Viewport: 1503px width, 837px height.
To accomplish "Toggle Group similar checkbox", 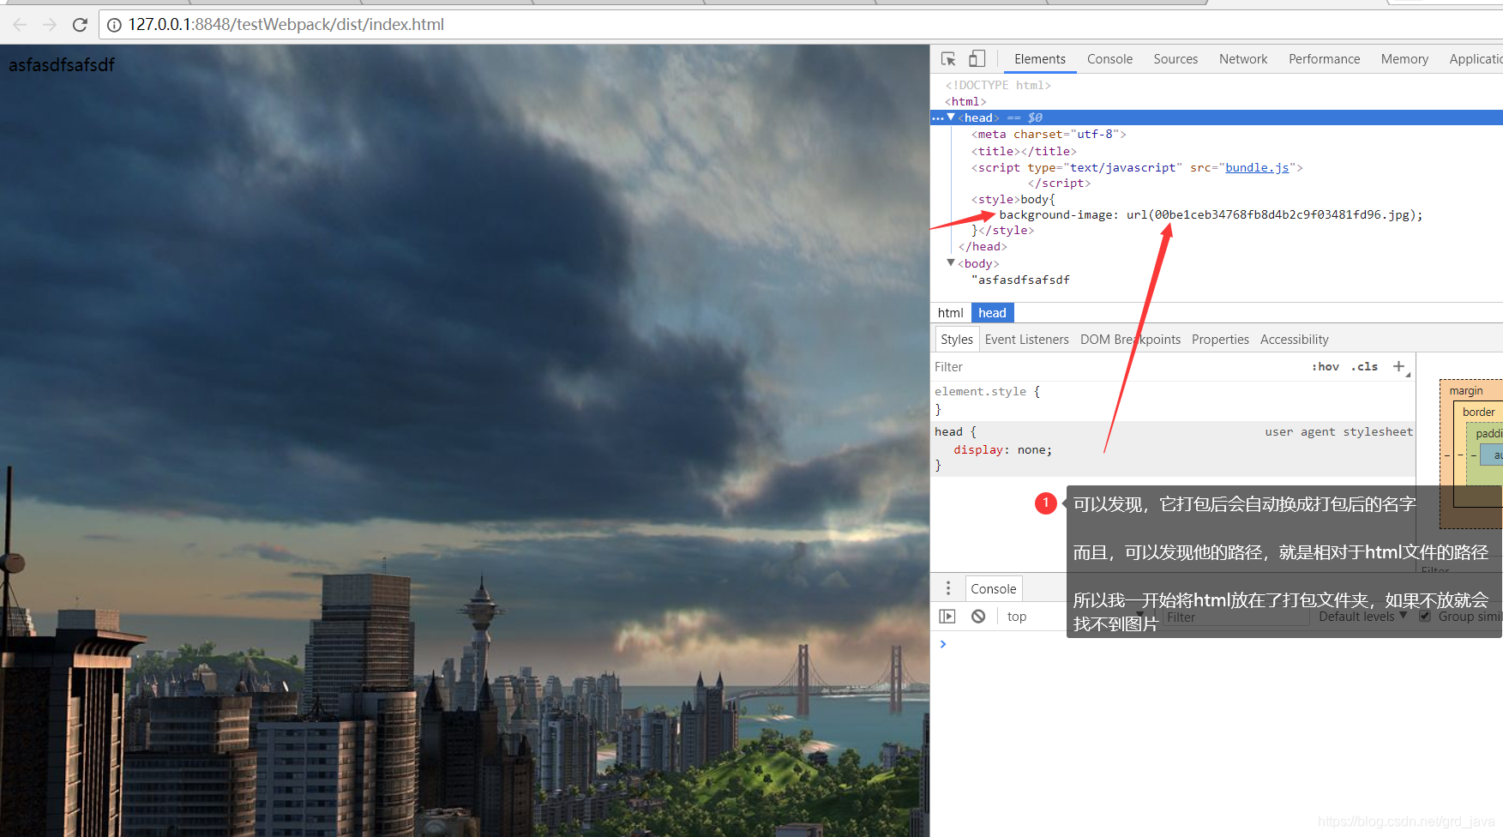I will 1425,617.
